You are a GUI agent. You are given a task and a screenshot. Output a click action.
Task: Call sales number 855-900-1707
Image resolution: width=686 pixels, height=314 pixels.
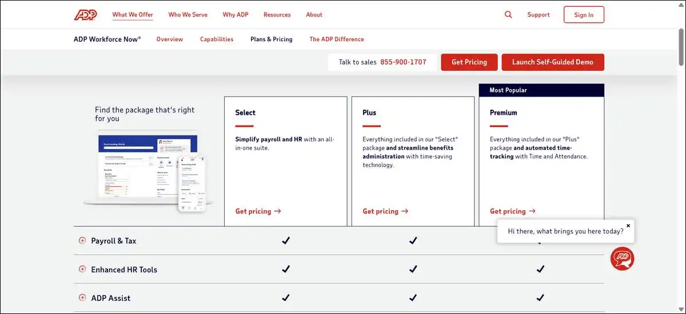click(403, 62)
